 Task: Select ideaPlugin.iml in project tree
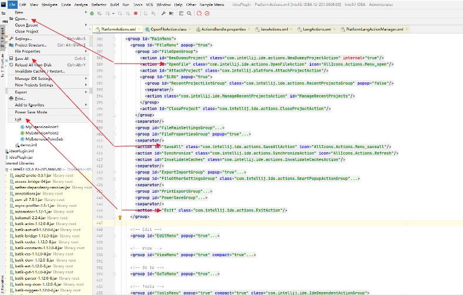tap(21, 151)
